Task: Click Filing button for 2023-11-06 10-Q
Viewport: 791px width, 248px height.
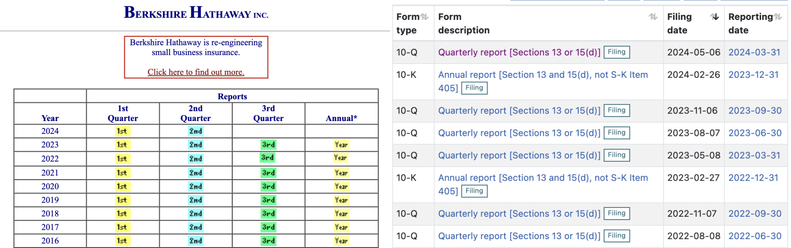Action: [616, 111]
